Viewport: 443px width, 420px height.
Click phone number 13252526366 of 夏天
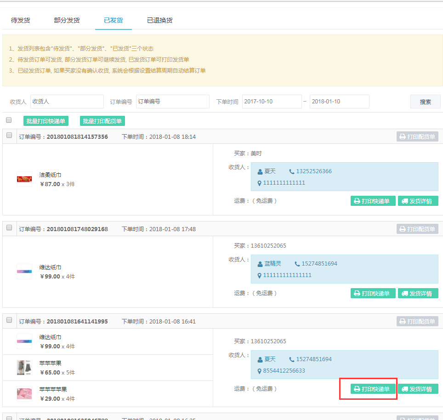[313, 171]
